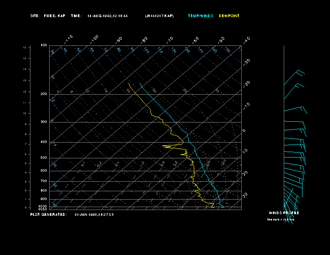Click the 400 pressure level label

[44, 142]
